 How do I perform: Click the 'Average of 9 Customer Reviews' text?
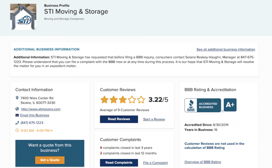click(x=124, y=110)
